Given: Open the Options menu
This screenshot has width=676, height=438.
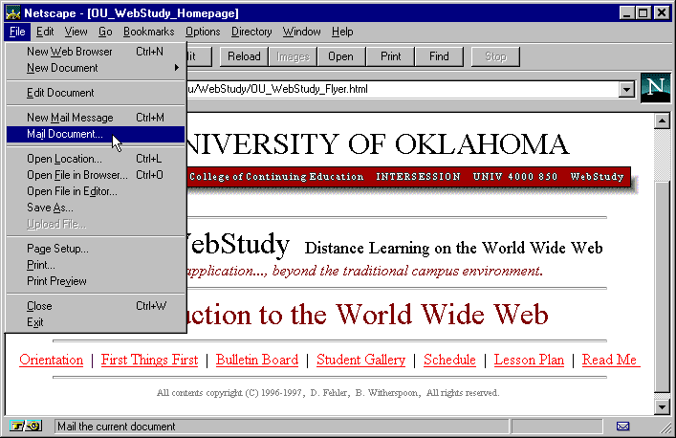Looking at the screenshot, I should pyautogui.click(x=203, y=32).
